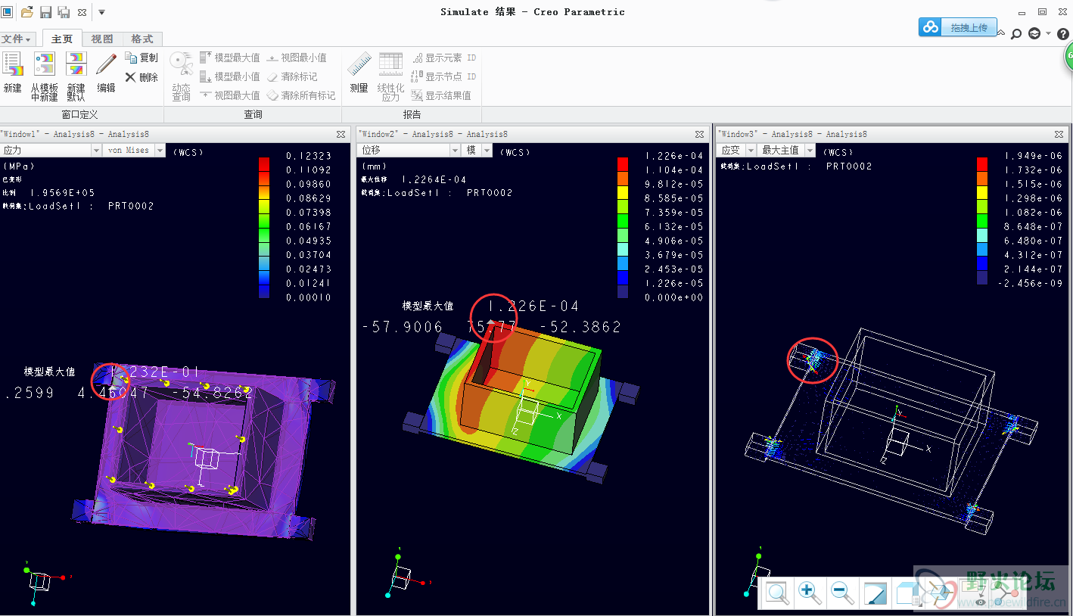The height and width of the screenshot is (616, 1073).
Task: Click the command search magnifier icon
Action: click(x=1016, y=34)
